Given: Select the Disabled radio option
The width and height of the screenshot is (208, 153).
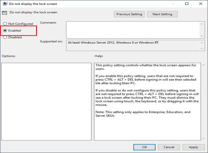Looking at the screenshot, I should [5, 37].
